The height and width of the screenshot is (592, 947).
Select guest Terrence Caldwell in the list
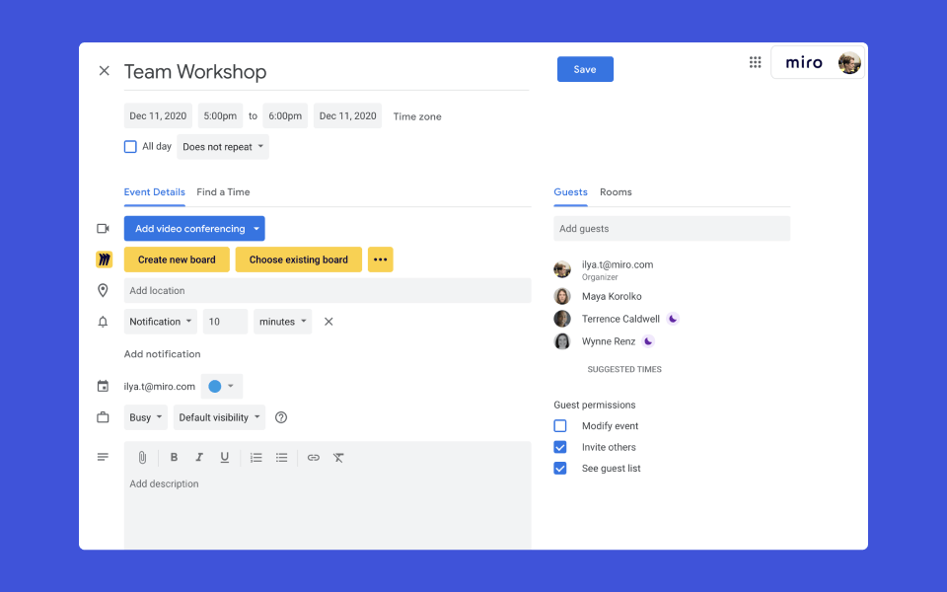click(x=620, y=319)
